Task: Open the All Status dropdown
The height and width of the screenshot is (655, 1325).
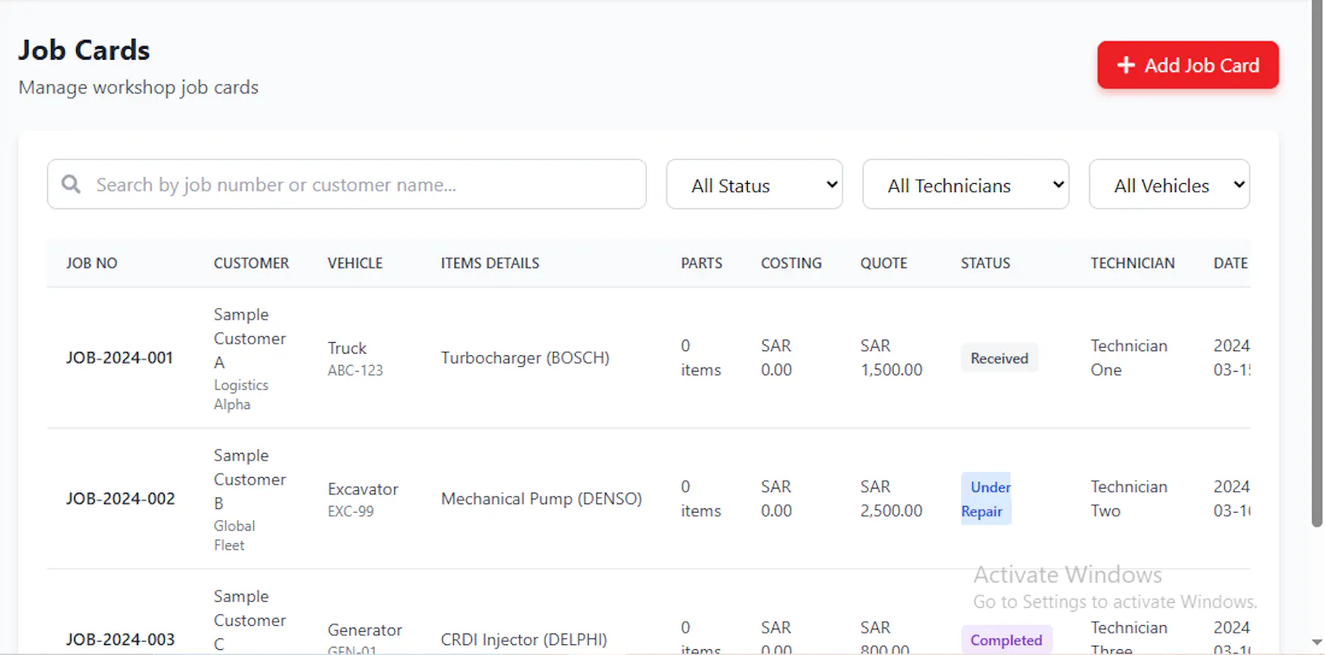Action: point(754,184)
